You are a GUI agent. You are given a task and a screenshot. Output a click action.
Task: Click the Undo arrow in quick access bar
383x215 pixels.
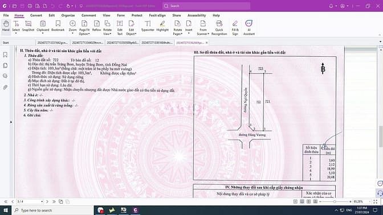tap(53, 6)
